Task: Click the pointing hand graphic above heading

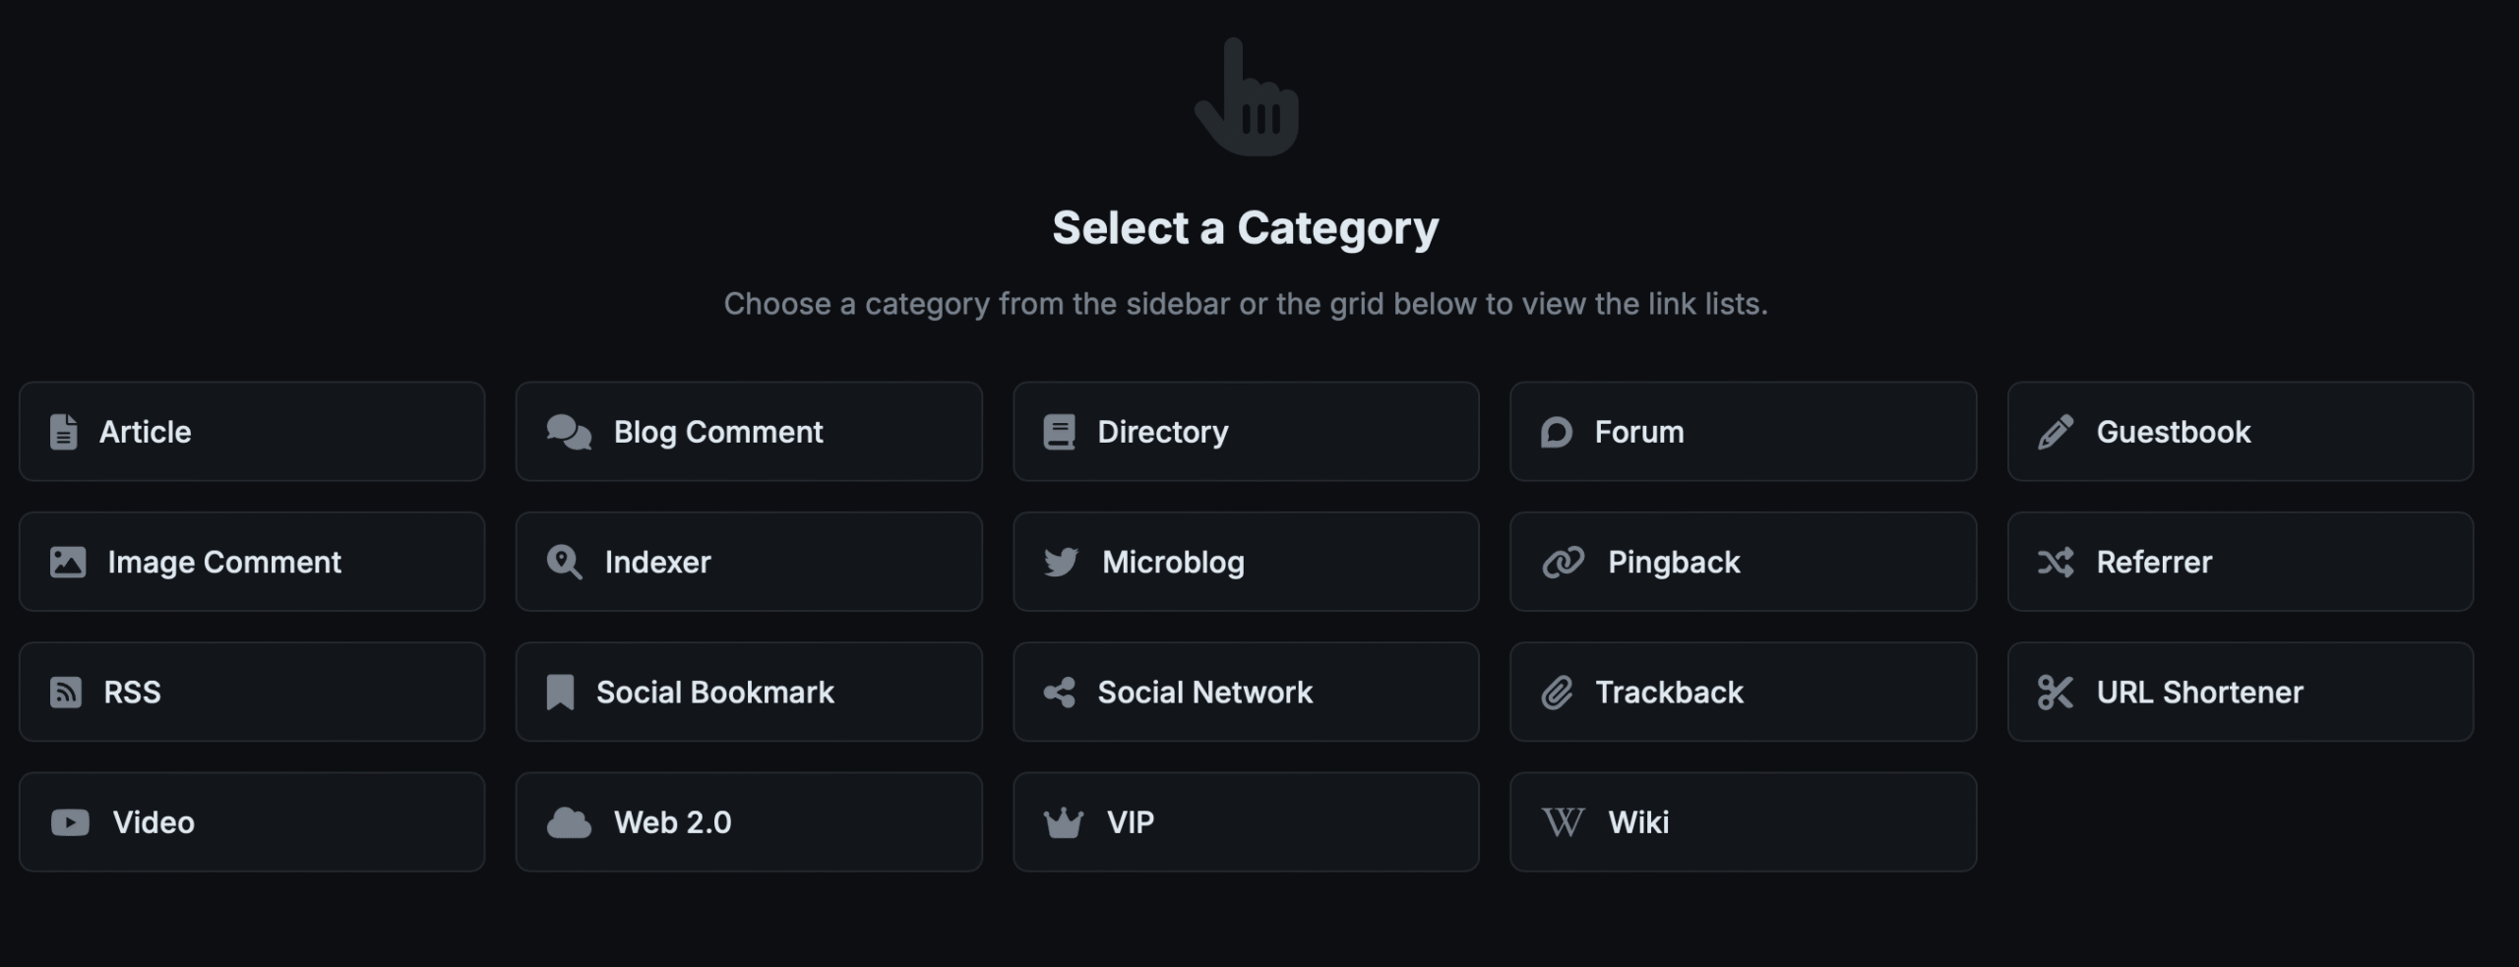Action: [1247, 98]
